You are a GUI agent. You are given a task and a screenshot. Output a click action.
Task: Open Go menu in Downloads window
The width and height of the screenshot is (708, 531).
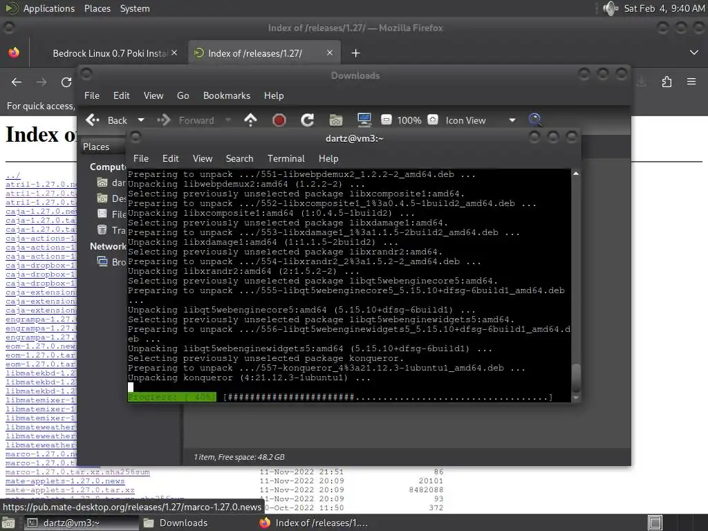click(x=183, y=95)
